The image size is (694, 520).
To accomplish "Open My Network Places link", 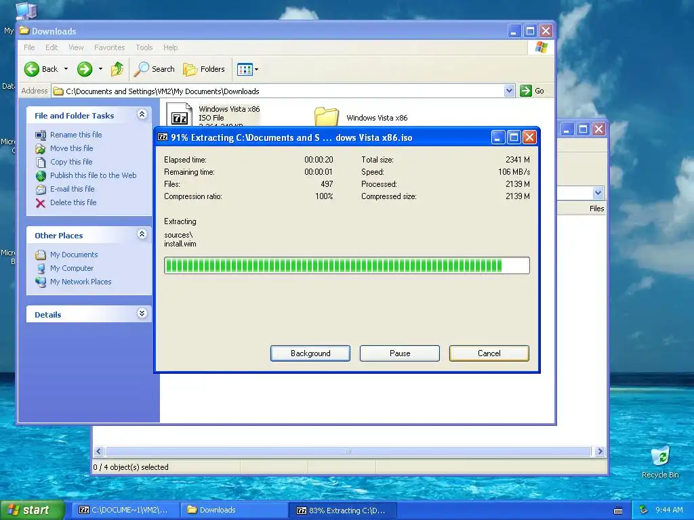I will (x=81, y=282).
